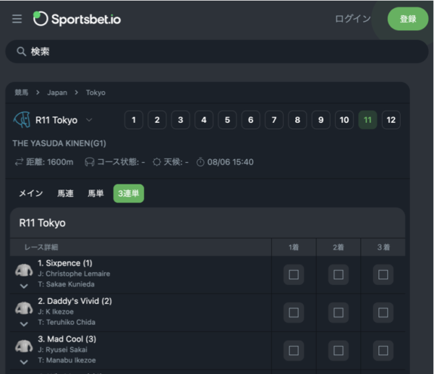The width and height of the screenshot is (434, 374).
Task: Select race number 12 button
Action: (391, 120)
